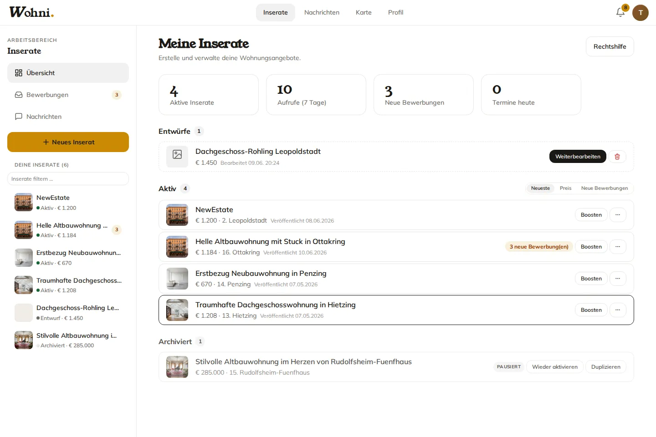Click the Entwürfe section heading
The width and height of the screenshot is (656, 437).
point(174,131)
